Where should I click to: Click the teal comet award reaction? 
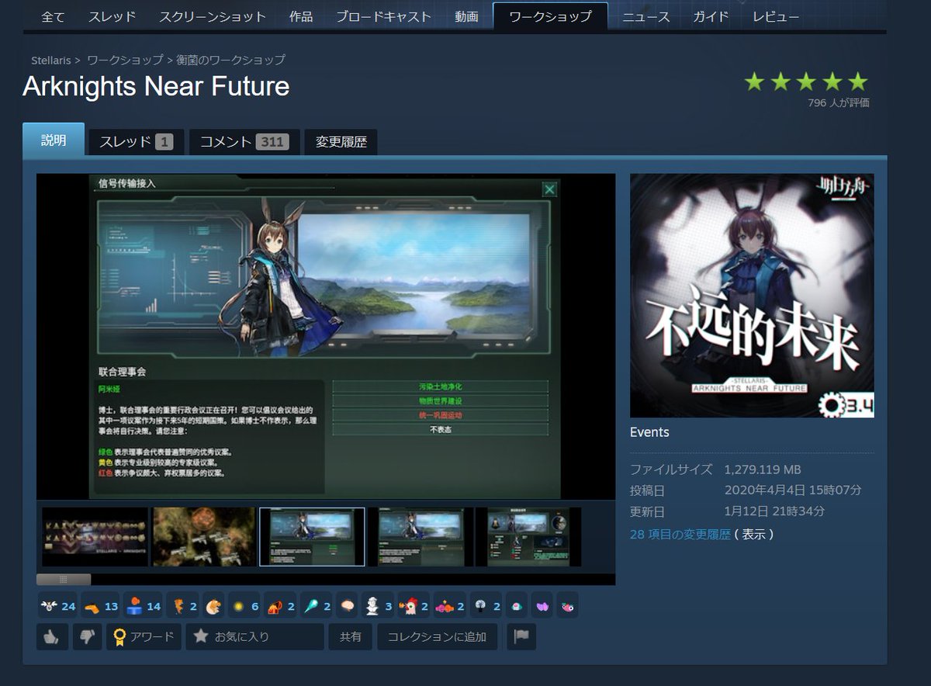tap(317, 605)
